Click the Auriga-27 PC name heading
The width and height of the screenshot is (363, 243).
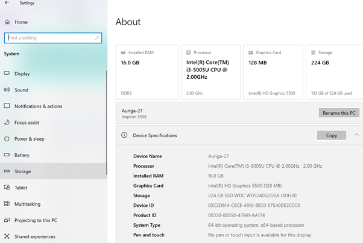[132, 111]
